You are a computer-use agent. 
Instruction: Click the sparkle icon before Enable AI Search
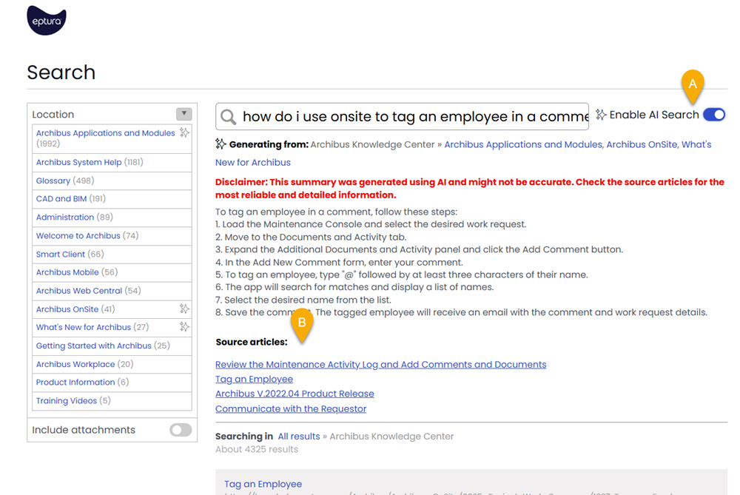coord(601,114)
